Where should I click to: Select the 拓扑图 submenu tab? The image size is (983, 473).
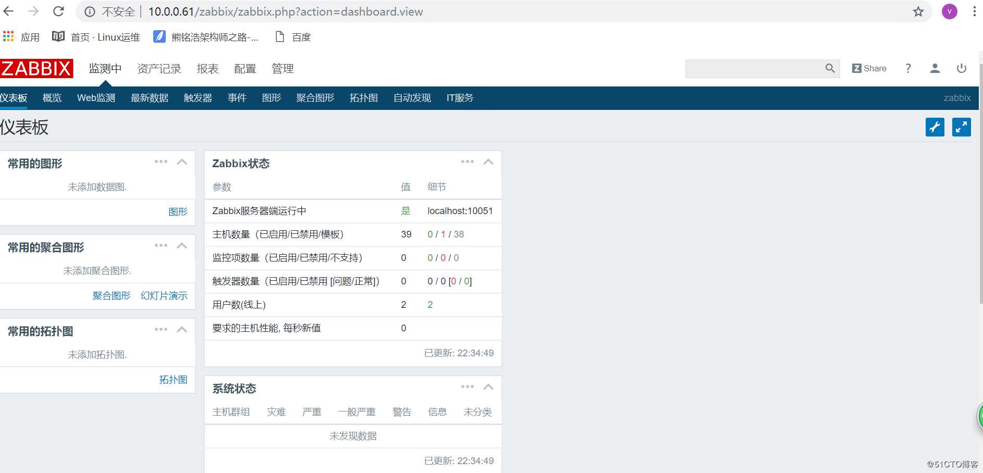[364, 98]
